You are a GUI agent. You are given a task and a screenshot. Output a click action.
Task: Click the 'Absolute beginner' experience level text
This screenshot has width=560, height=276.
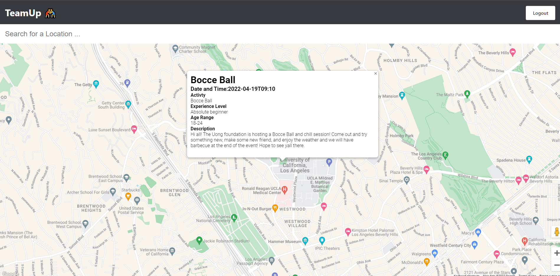click(x=209, y=112)
